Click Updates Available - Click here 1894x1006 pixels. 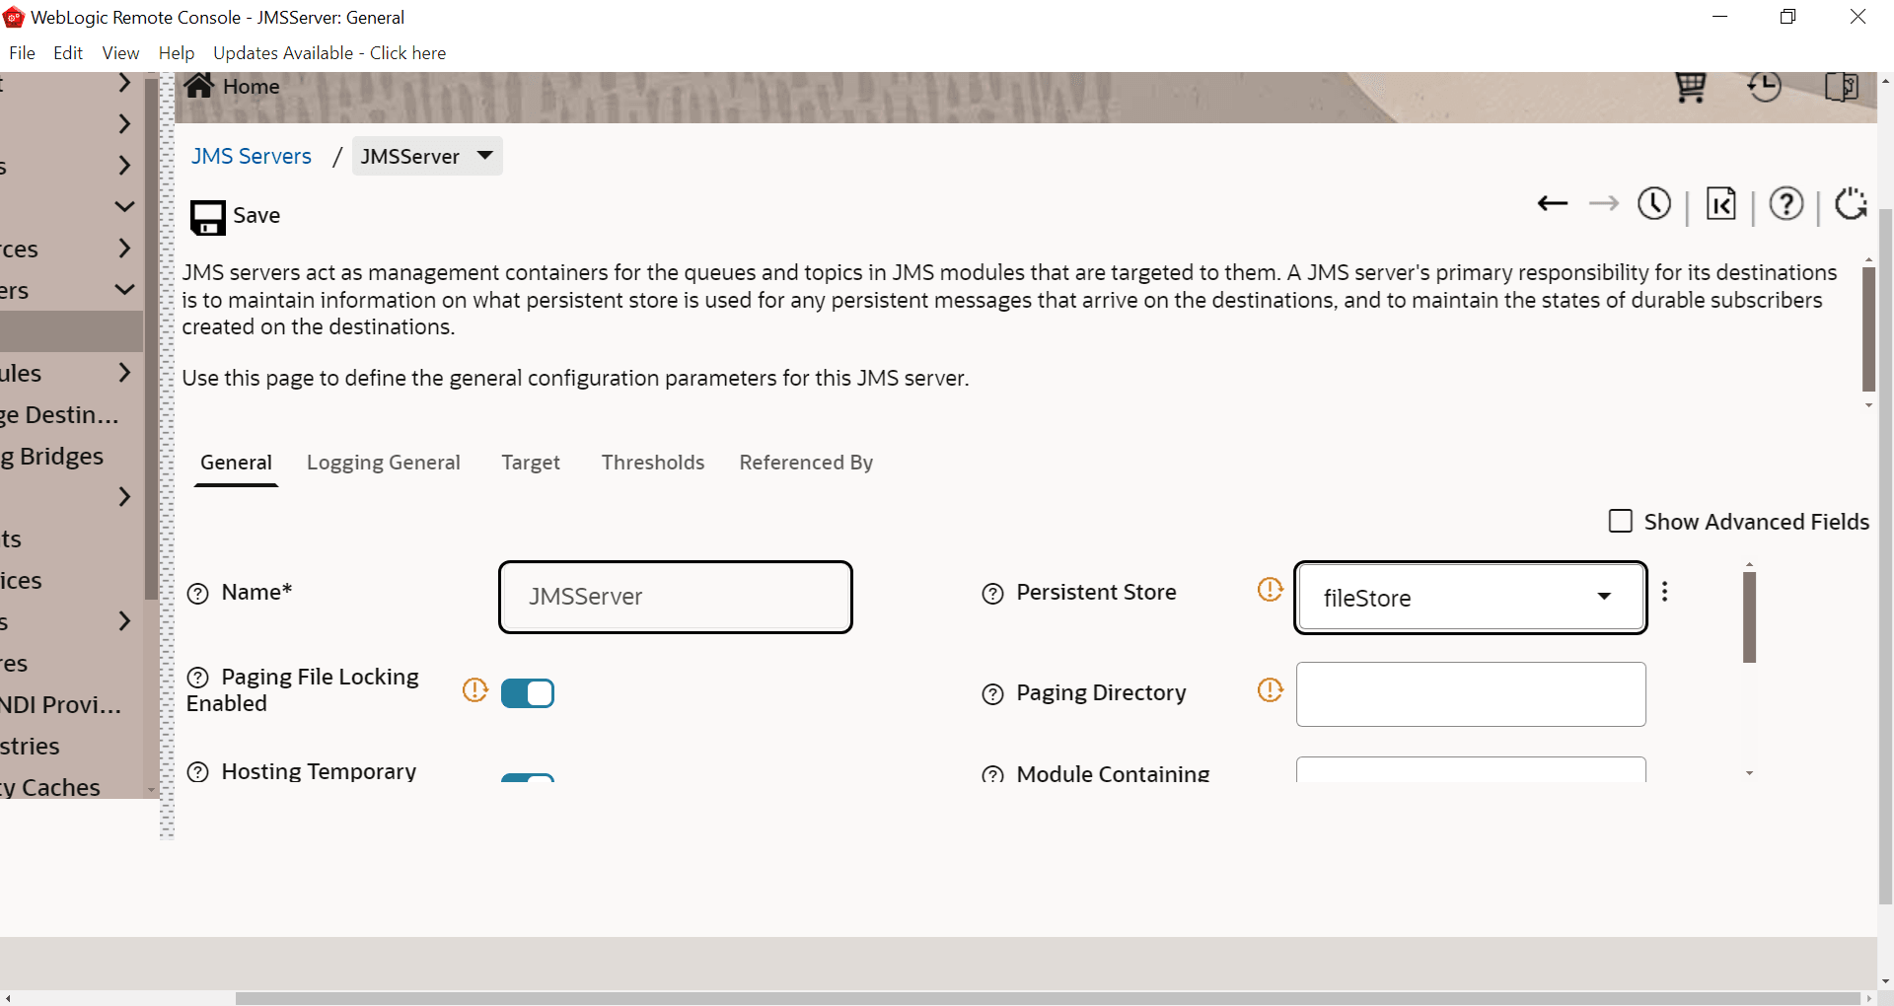329,53
